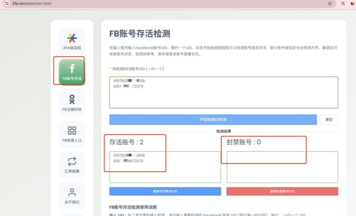Screen dimensions: 356x216
Task: Start detection with 开始检测FB存活 button
Action: tap(213, 119)
